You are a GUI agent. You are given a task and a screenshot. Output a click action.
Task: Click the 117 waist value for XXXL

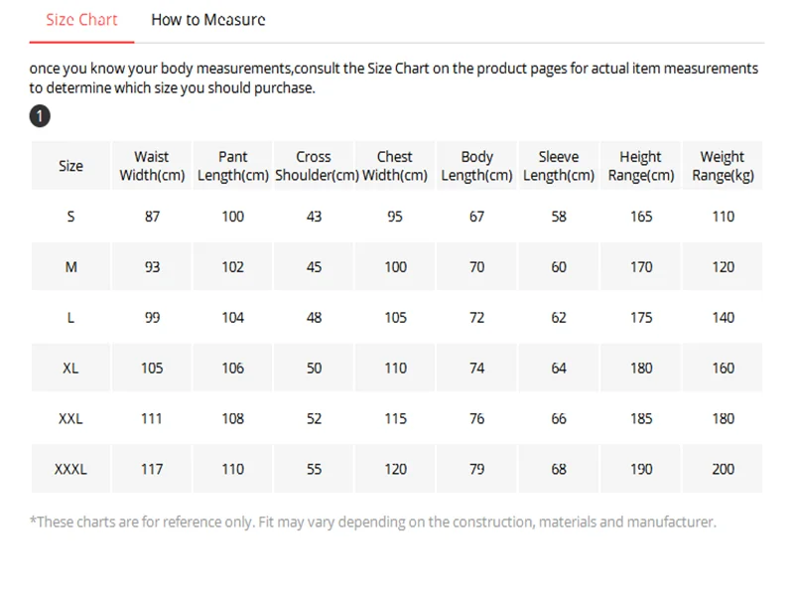click(152, 469)
